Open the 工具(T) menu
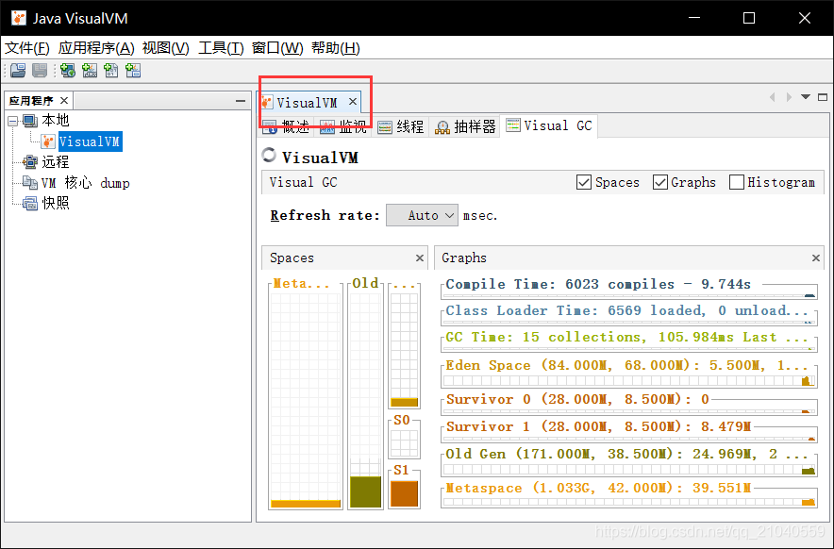This screenshot has height=549, width=834. (x=222, y=48)
